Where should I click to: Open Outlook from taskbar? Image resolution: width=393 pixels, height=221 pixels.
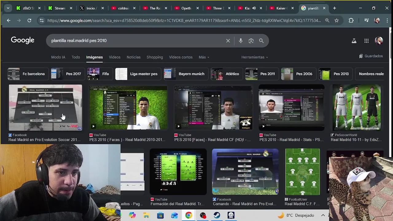(174, 215)
